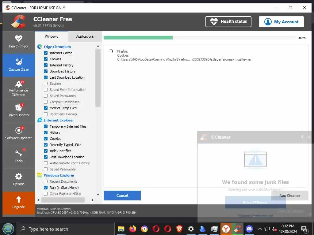This screenshot has height=235, width=314.
Task: Click Manage preferences in the popup
Action: click(255, 215)
